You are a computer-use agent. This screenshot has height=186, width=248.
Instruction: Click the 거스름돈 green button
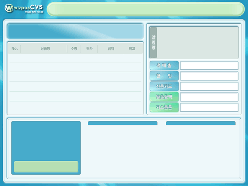pyautogui.click(x=164, y=107)
